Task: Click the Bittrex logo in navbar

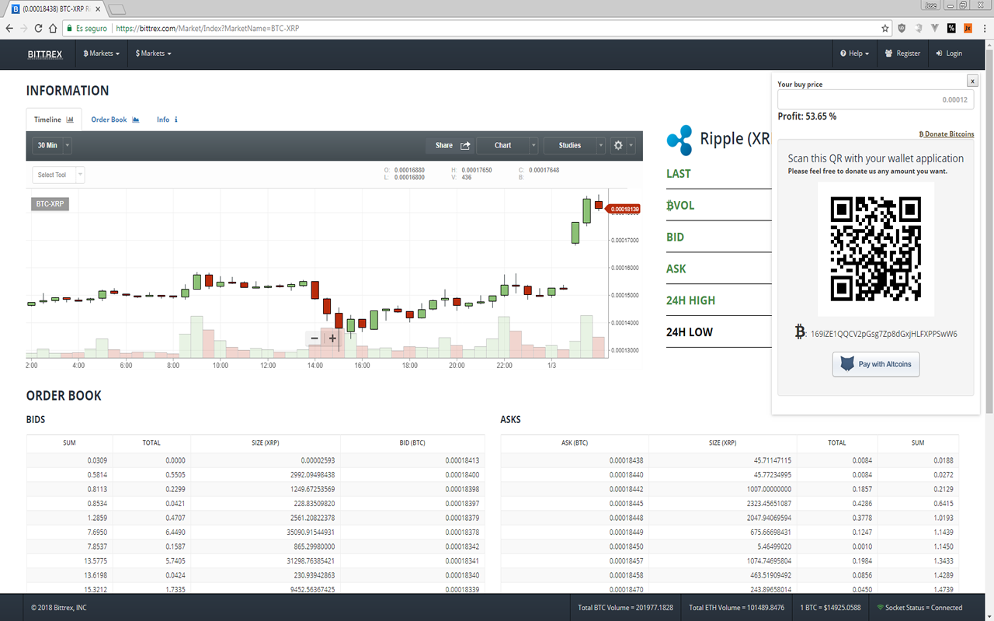Action: click(45, 54)
